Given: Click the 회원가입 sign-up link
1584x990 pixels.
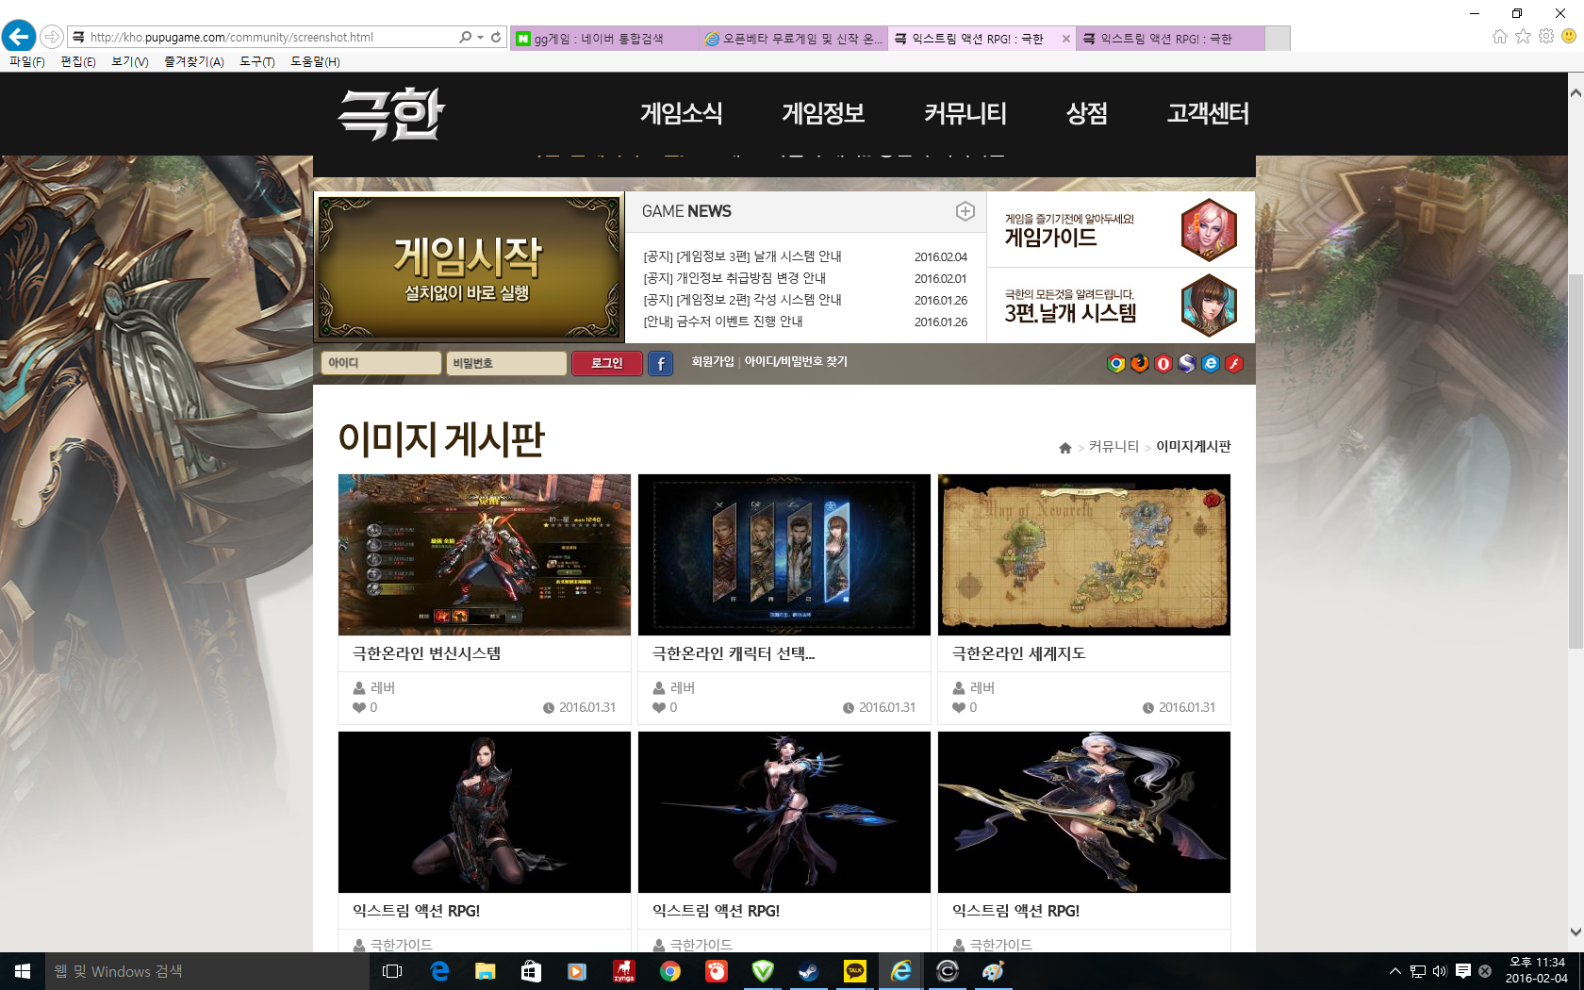Looking at the screenshot, I should pos(713,362).
